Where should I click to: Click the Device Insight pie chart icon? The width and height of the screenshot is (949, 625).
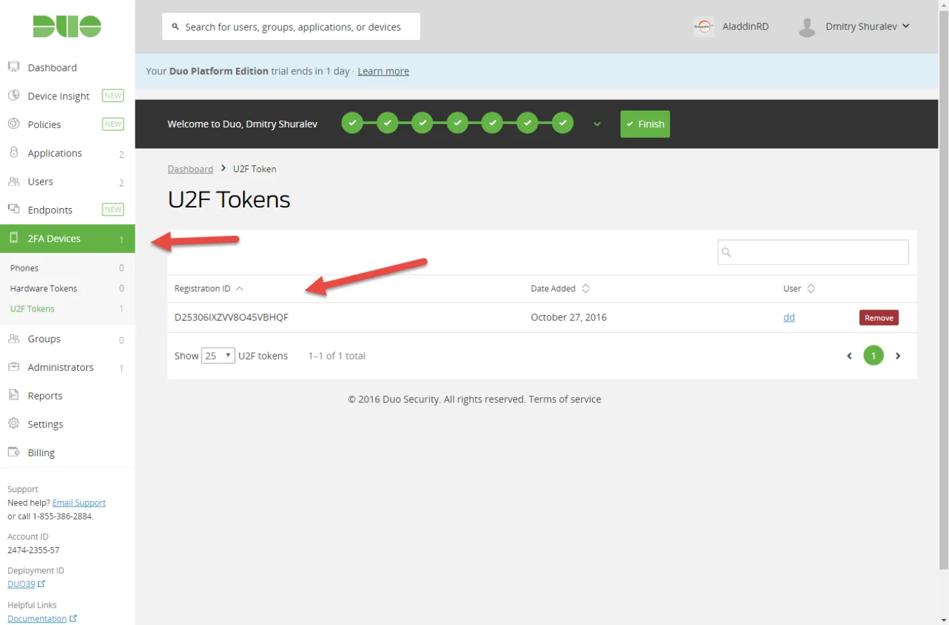pyautogui.click(x=13, y=95)
